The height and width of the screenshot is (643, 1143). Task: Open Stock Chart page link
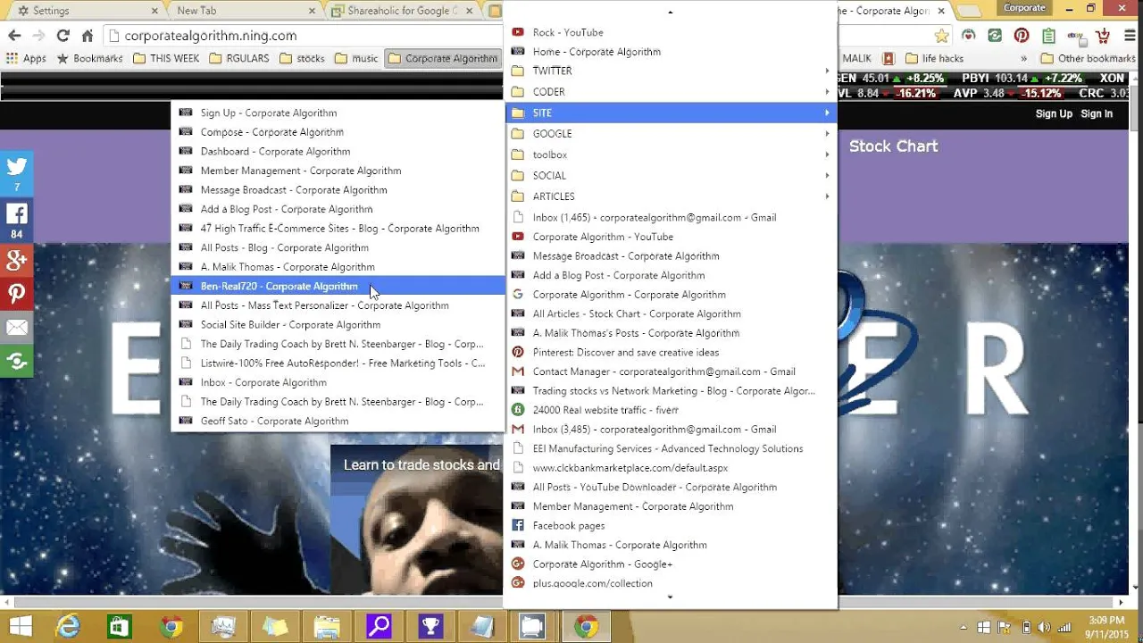coord(893,146)
